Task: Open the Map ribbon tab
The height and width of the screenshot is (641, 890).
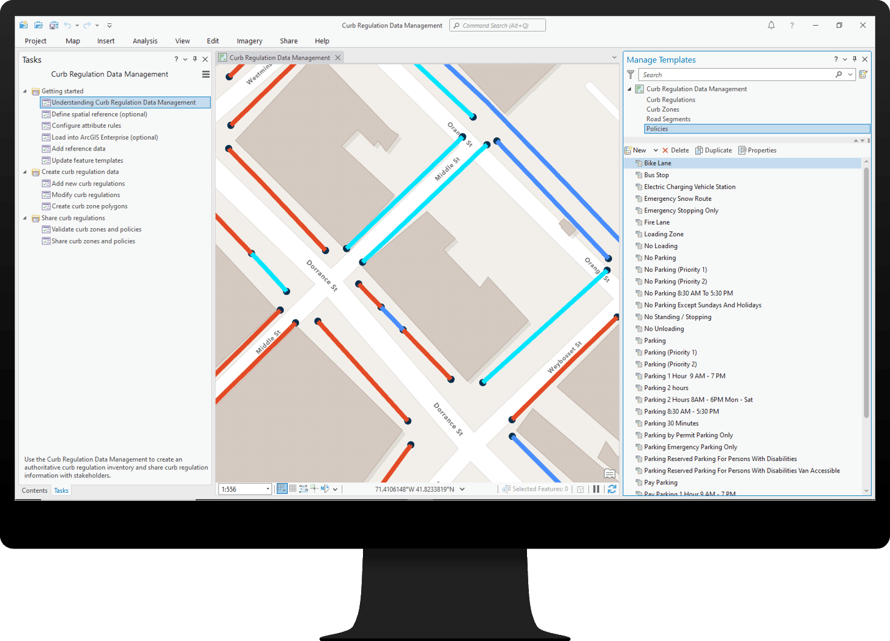Action: [73, 41]
